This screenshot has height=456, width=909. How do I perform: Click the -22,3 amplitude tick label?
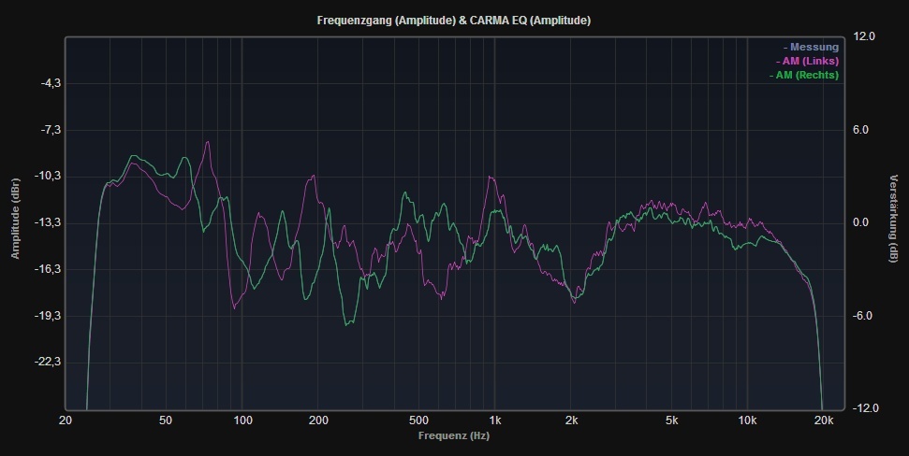(x=49, y=362)
